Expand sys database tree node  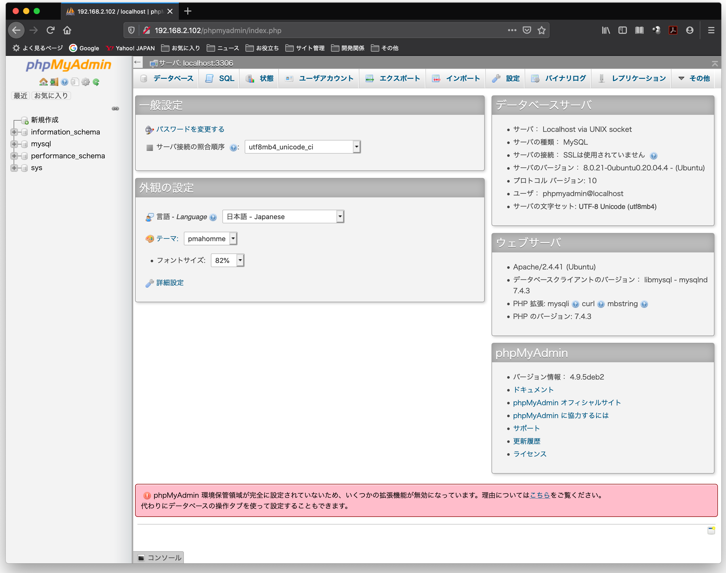coord(14,168)
